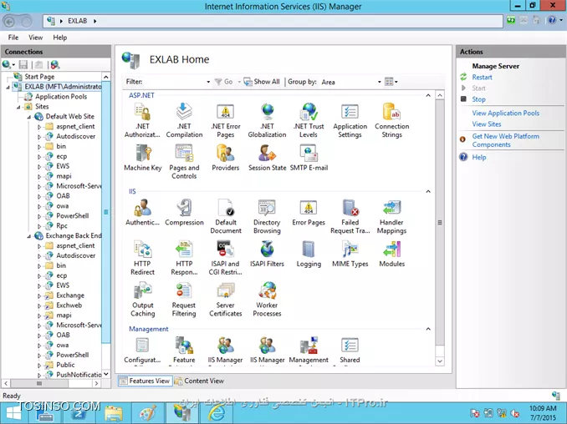
Task: Click Stop in Actions pane
Action: (478, 99)
